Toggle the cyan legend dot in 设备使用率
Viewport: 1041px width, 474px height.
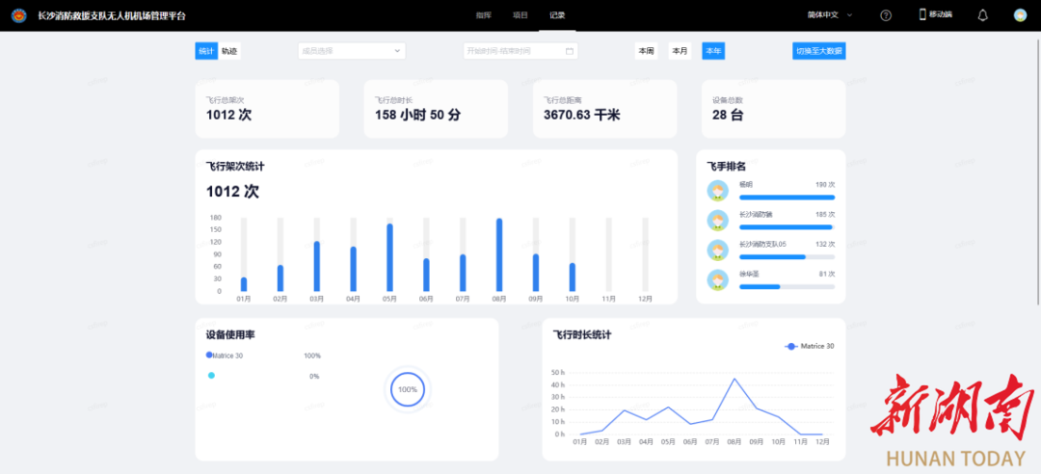[x=211, y=376]
